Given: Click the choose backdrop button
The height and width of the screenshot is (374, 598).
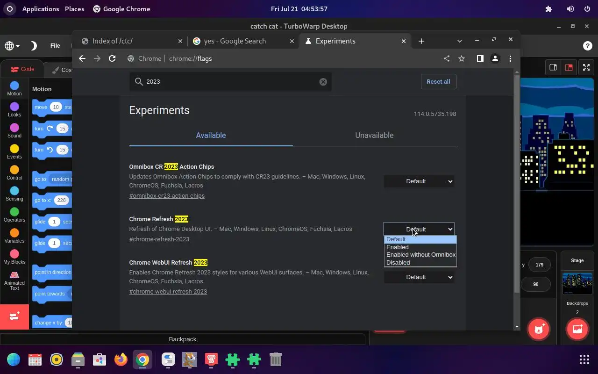Looking at the screenshot, I should pyautogui.click(x=577, y=329).
